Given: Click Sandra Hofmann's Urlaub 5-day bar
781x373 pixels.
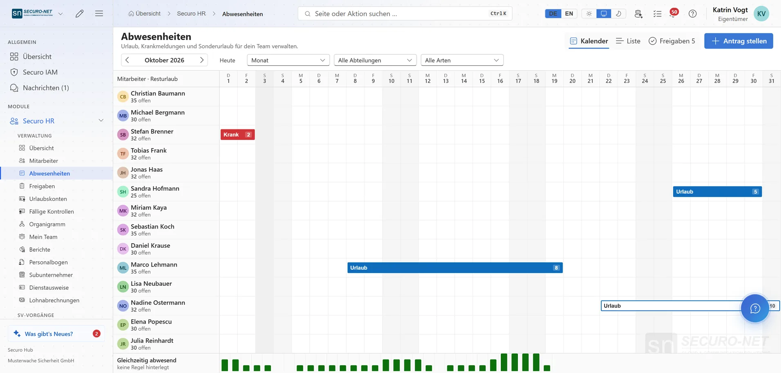Looking at the screenshot, I should click(x=717, y=192).
